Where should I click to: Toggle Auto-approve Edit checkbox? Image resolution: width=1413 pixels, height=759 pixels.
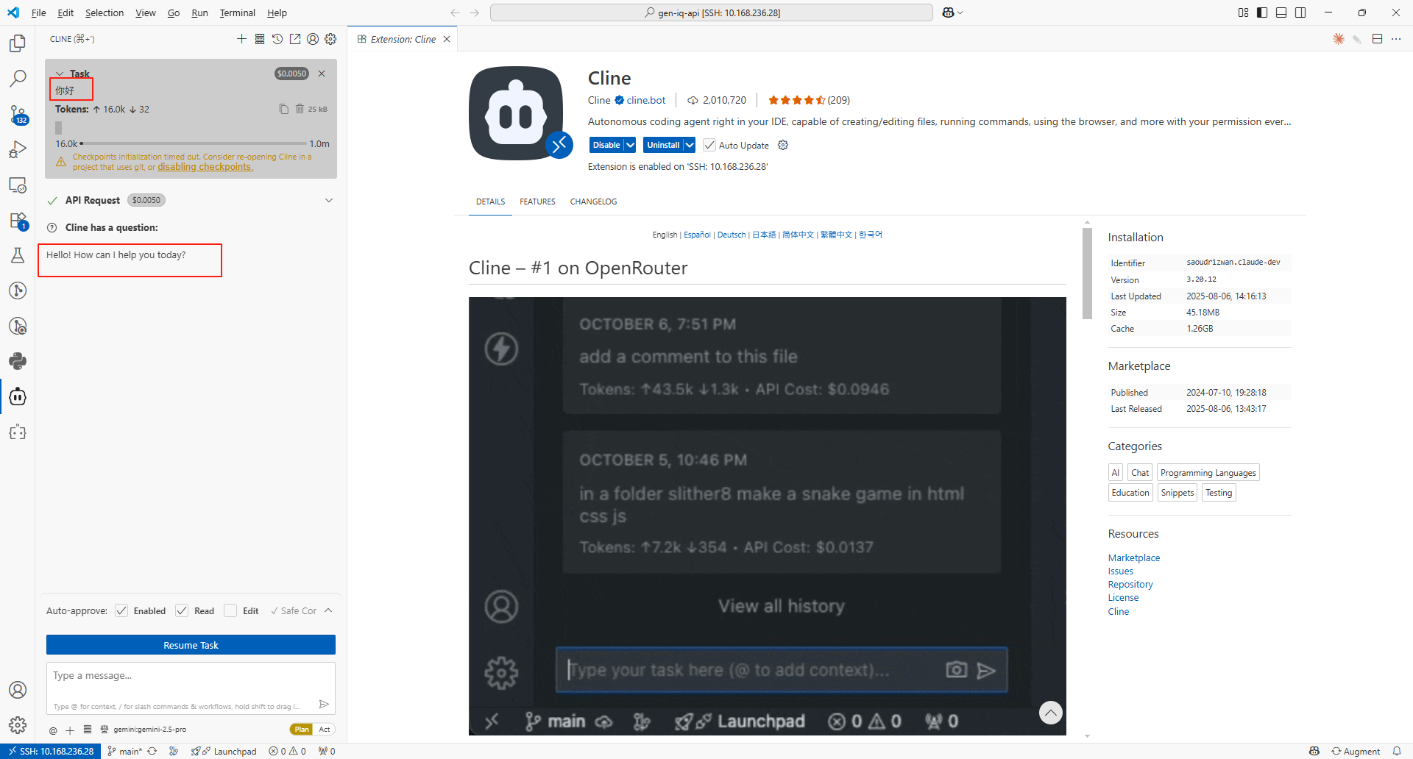230,610
